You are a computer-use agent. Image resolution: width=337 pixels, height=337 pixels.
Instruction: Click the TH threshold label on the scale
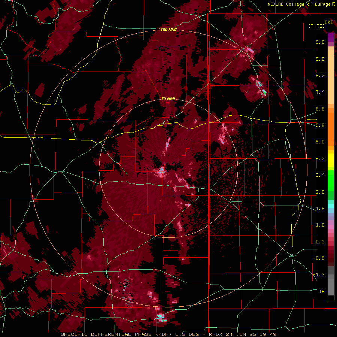pos(322,292)
